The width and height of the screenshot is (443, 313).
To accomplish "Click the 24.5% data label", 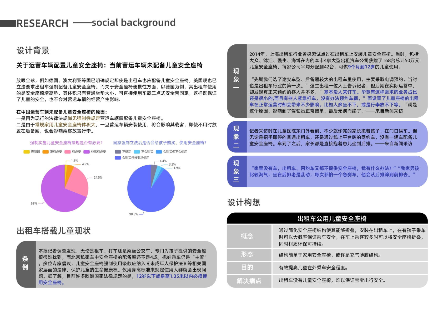I will point(98,178).
